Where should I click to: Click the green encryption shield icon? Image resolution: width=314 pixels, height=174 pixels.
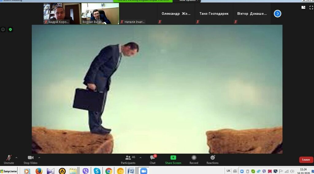pyautogui.click(x=10, y=29)
